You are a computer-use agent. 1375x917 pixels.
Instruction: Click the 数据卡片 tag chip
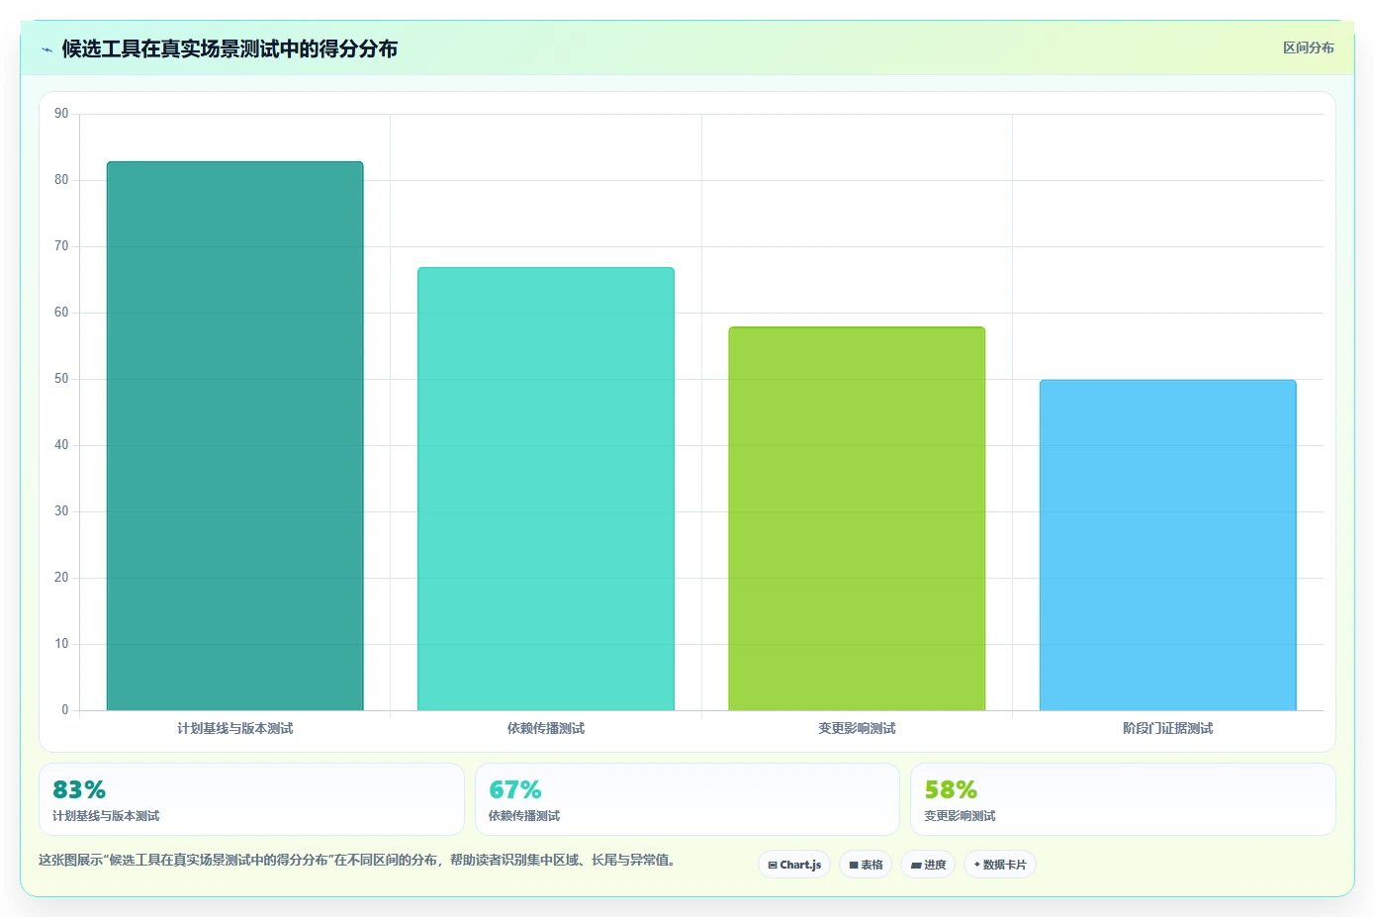click(x=1000, y=865)
